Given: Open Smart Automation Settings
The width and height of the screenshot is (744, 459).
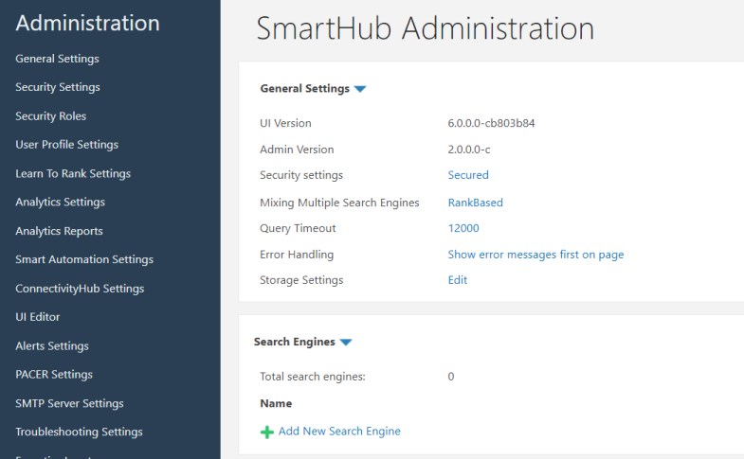Looking at the screenshot, I should 84,259.
